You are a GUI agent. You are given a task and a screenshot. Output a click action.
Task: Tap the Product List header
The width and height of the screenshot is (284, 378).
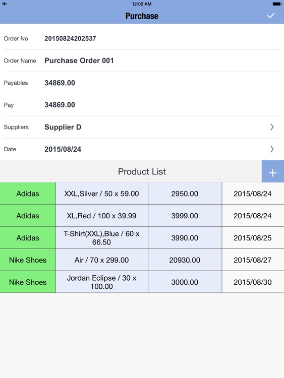pyautogui.click(x=142, y=172)
